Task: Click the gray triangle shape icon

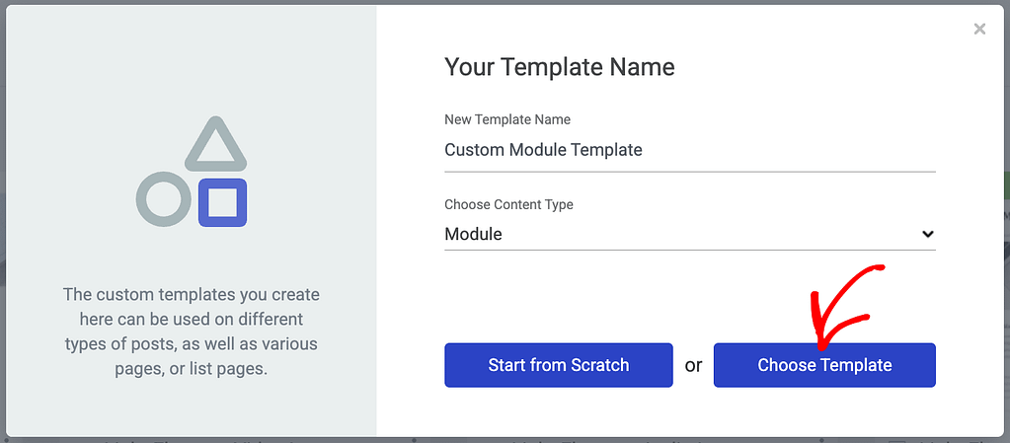Action: [215, 145]
